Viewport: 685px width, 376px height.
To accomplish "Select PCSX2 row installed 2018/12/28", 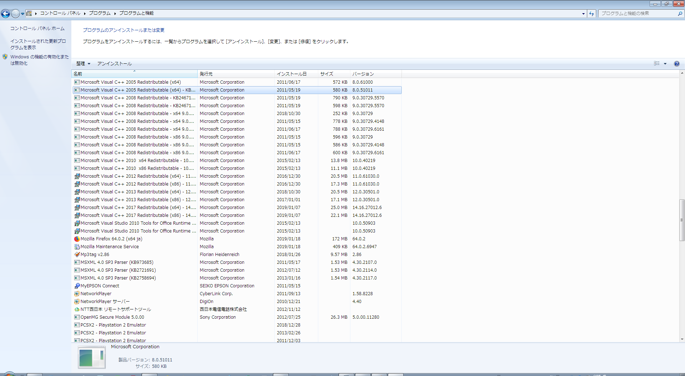I will coord(237,325).
